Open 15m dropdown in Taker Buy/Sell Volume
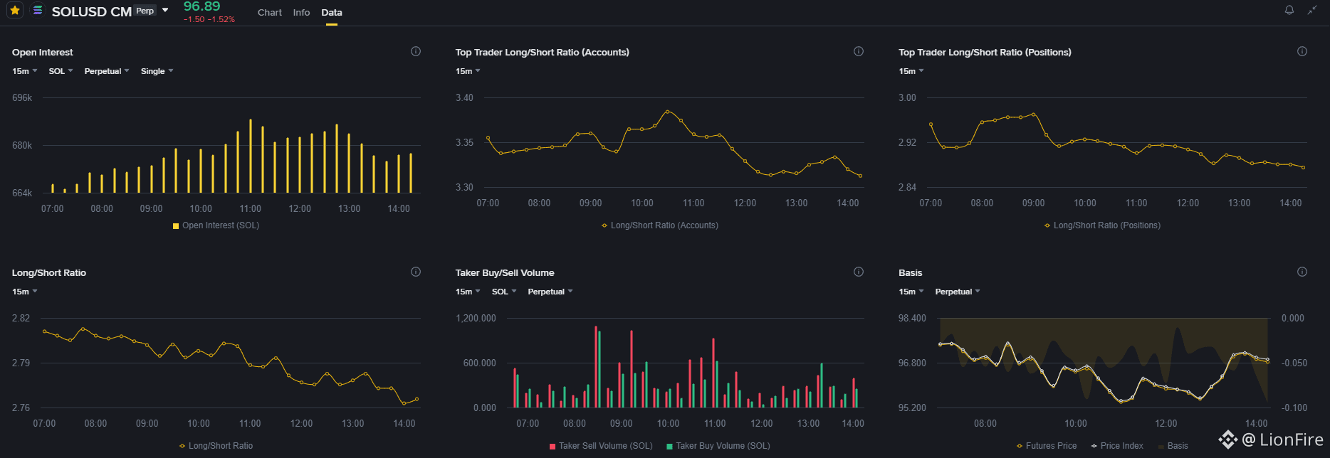 (468, 292)
